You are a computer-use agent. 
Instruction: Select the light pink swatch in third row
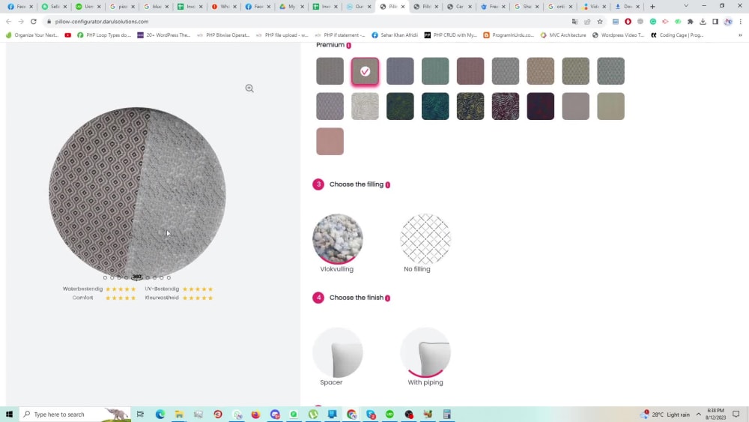point(330,142)
